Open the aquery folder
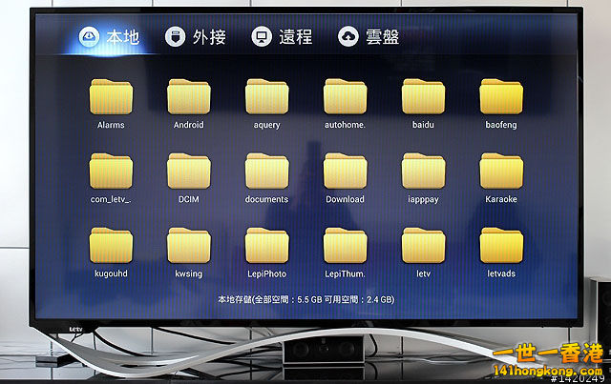The image size is (611, 384). (x=267, y=97)
